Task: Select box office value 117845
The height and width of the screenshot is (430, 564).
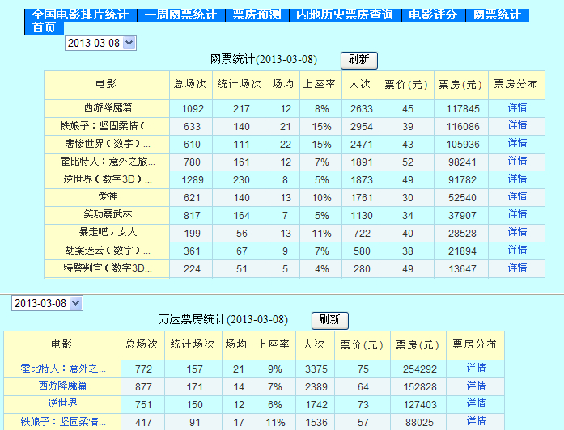Action: click(463, 109)
